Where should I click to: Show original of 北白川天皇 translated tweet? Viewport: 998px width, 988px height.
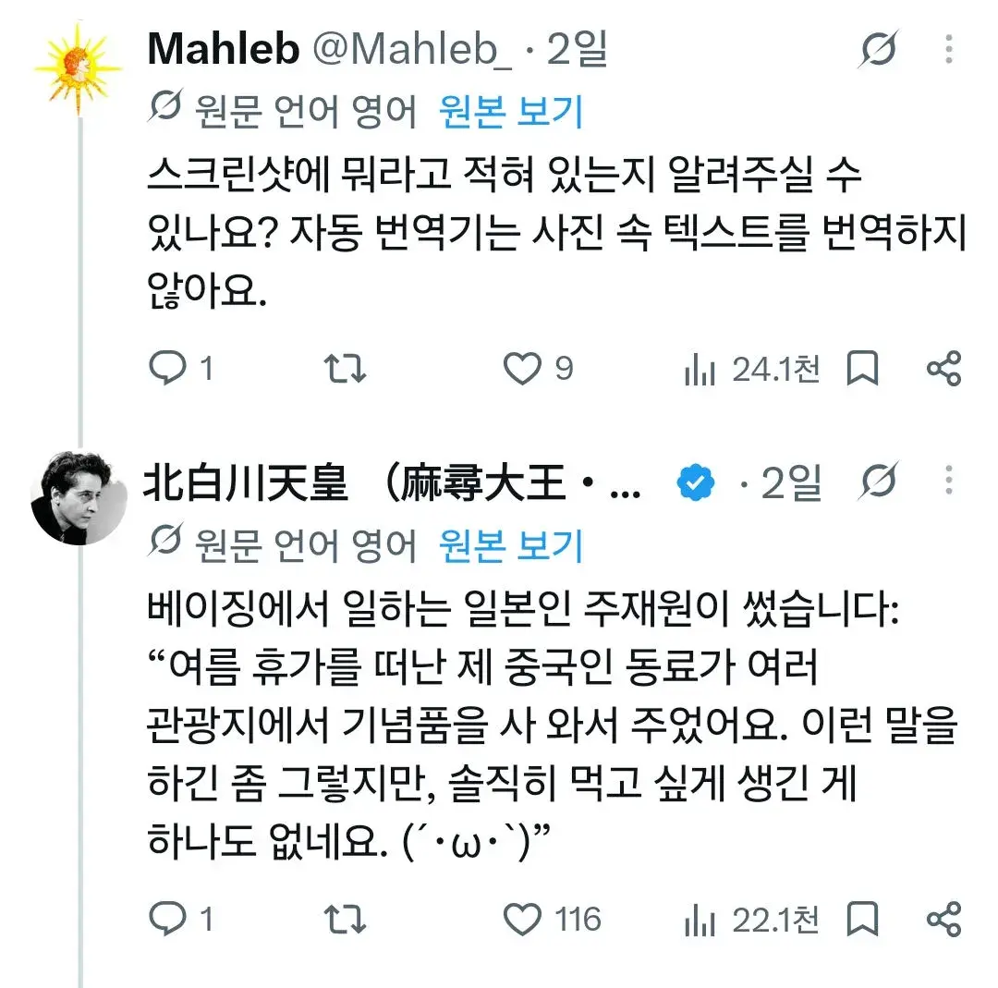point(510,545)
